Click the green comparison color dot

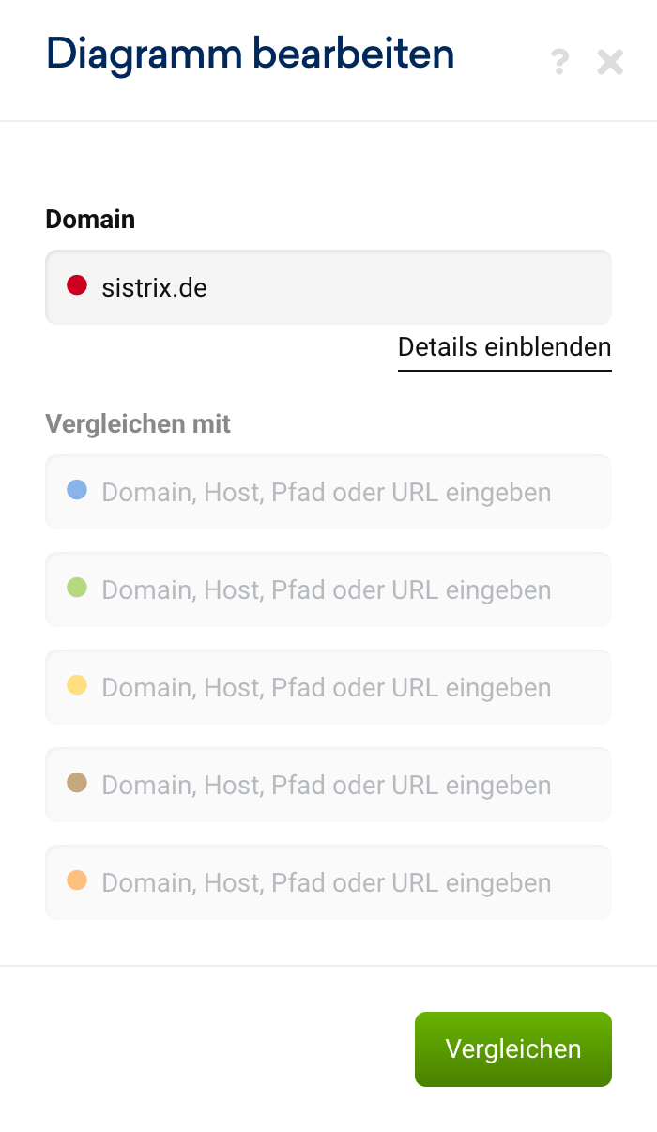(x=77, y=588)
